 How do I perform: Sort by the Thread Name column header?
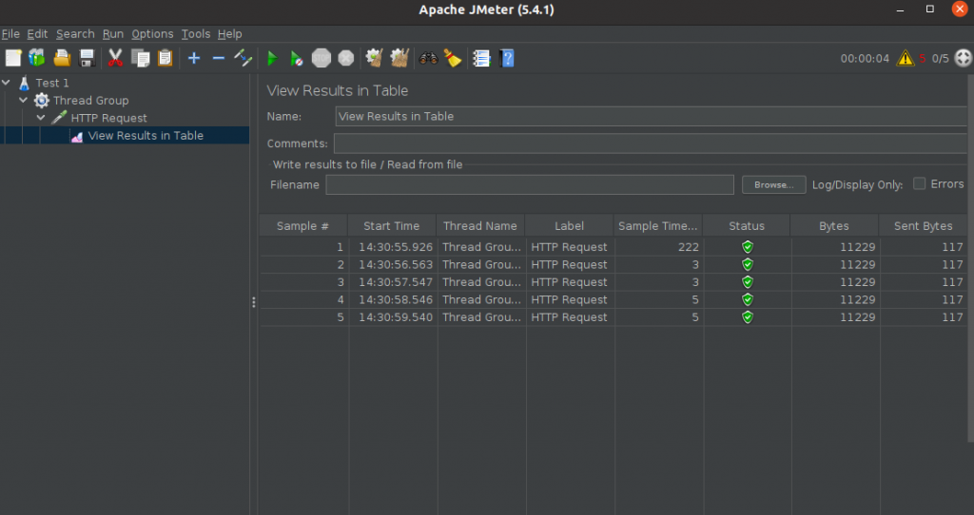coord(480,226)
